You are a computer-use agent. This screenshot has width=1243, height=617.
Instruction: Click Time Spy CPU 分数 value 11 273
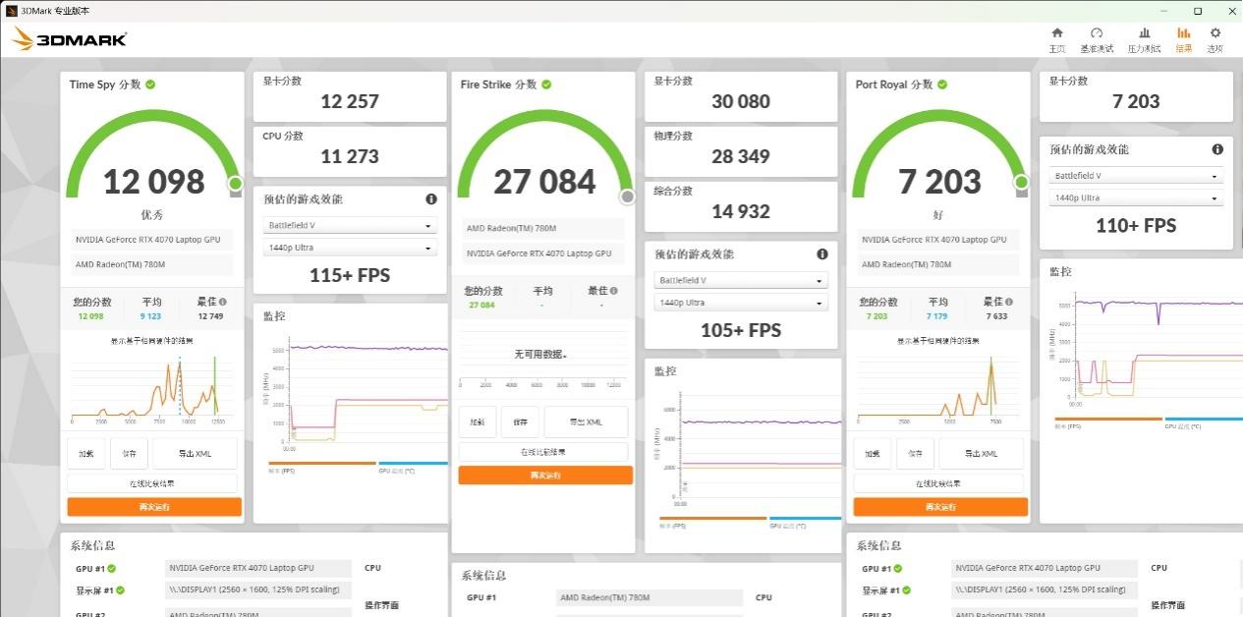[x=350, y=156]
